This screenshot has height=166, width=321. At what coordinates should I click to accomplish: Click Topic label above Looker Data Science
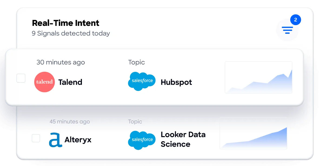pos(135,122)
